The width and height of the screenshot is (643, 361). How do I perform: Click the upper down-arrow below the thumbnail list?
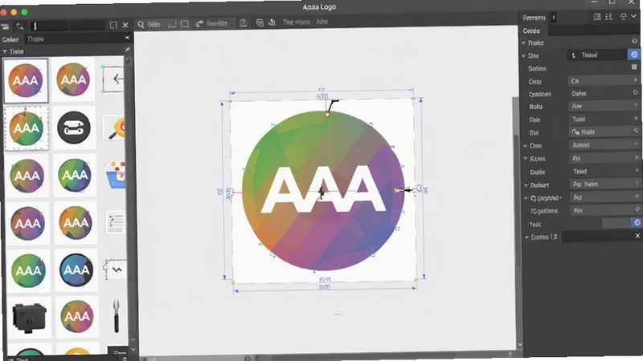[x=133, y=339]
